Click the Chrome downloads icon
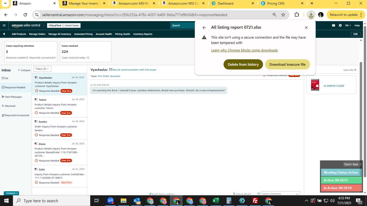Viewport: 367px width, 206px height. pos(311,15)
